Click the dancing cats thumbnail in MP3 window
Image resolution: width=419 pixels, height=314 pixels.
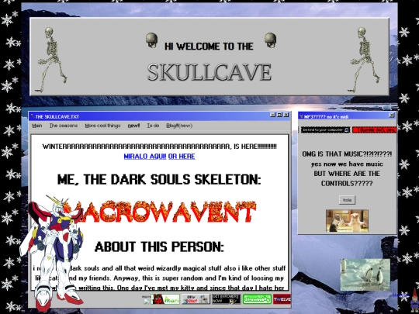click(347, 220)
